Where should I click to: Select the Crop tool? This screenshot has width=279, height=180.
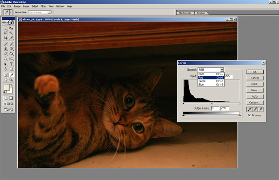[x=6, y=38]
